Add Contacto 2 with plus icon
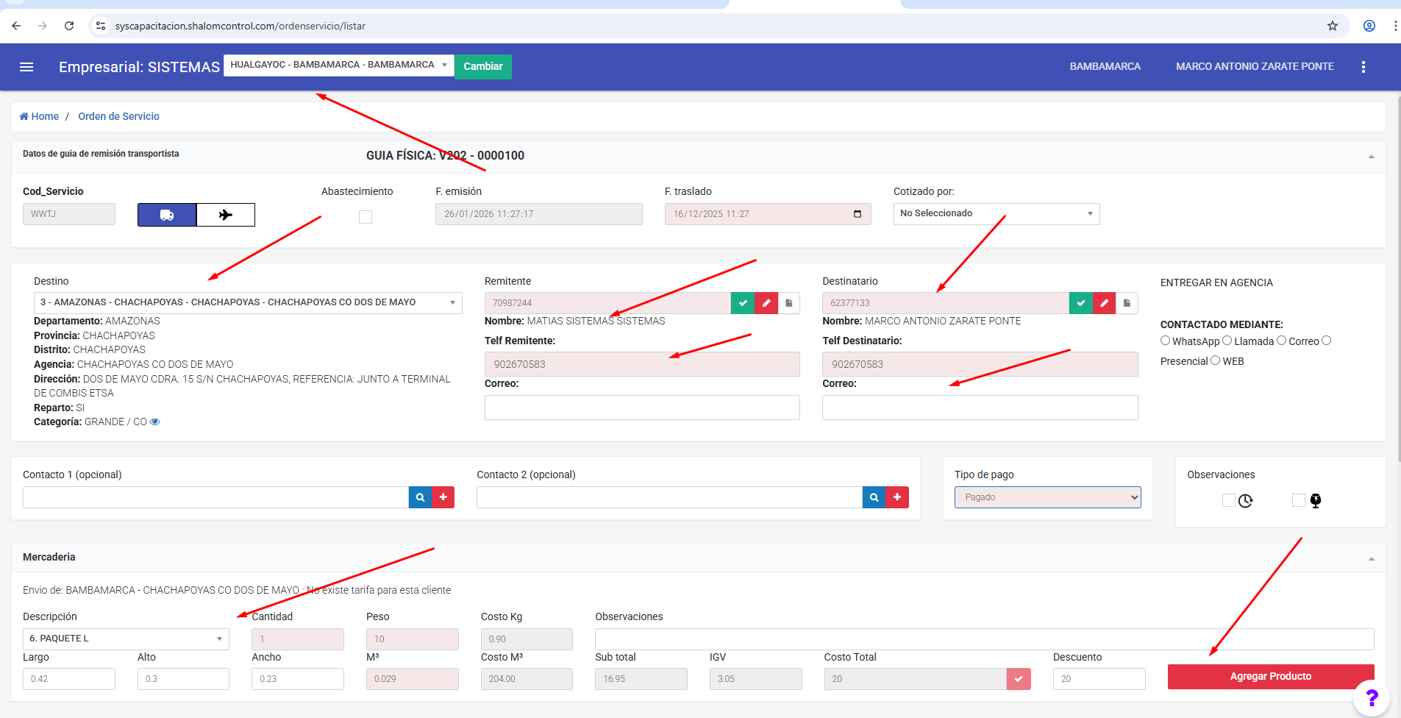 897,497
